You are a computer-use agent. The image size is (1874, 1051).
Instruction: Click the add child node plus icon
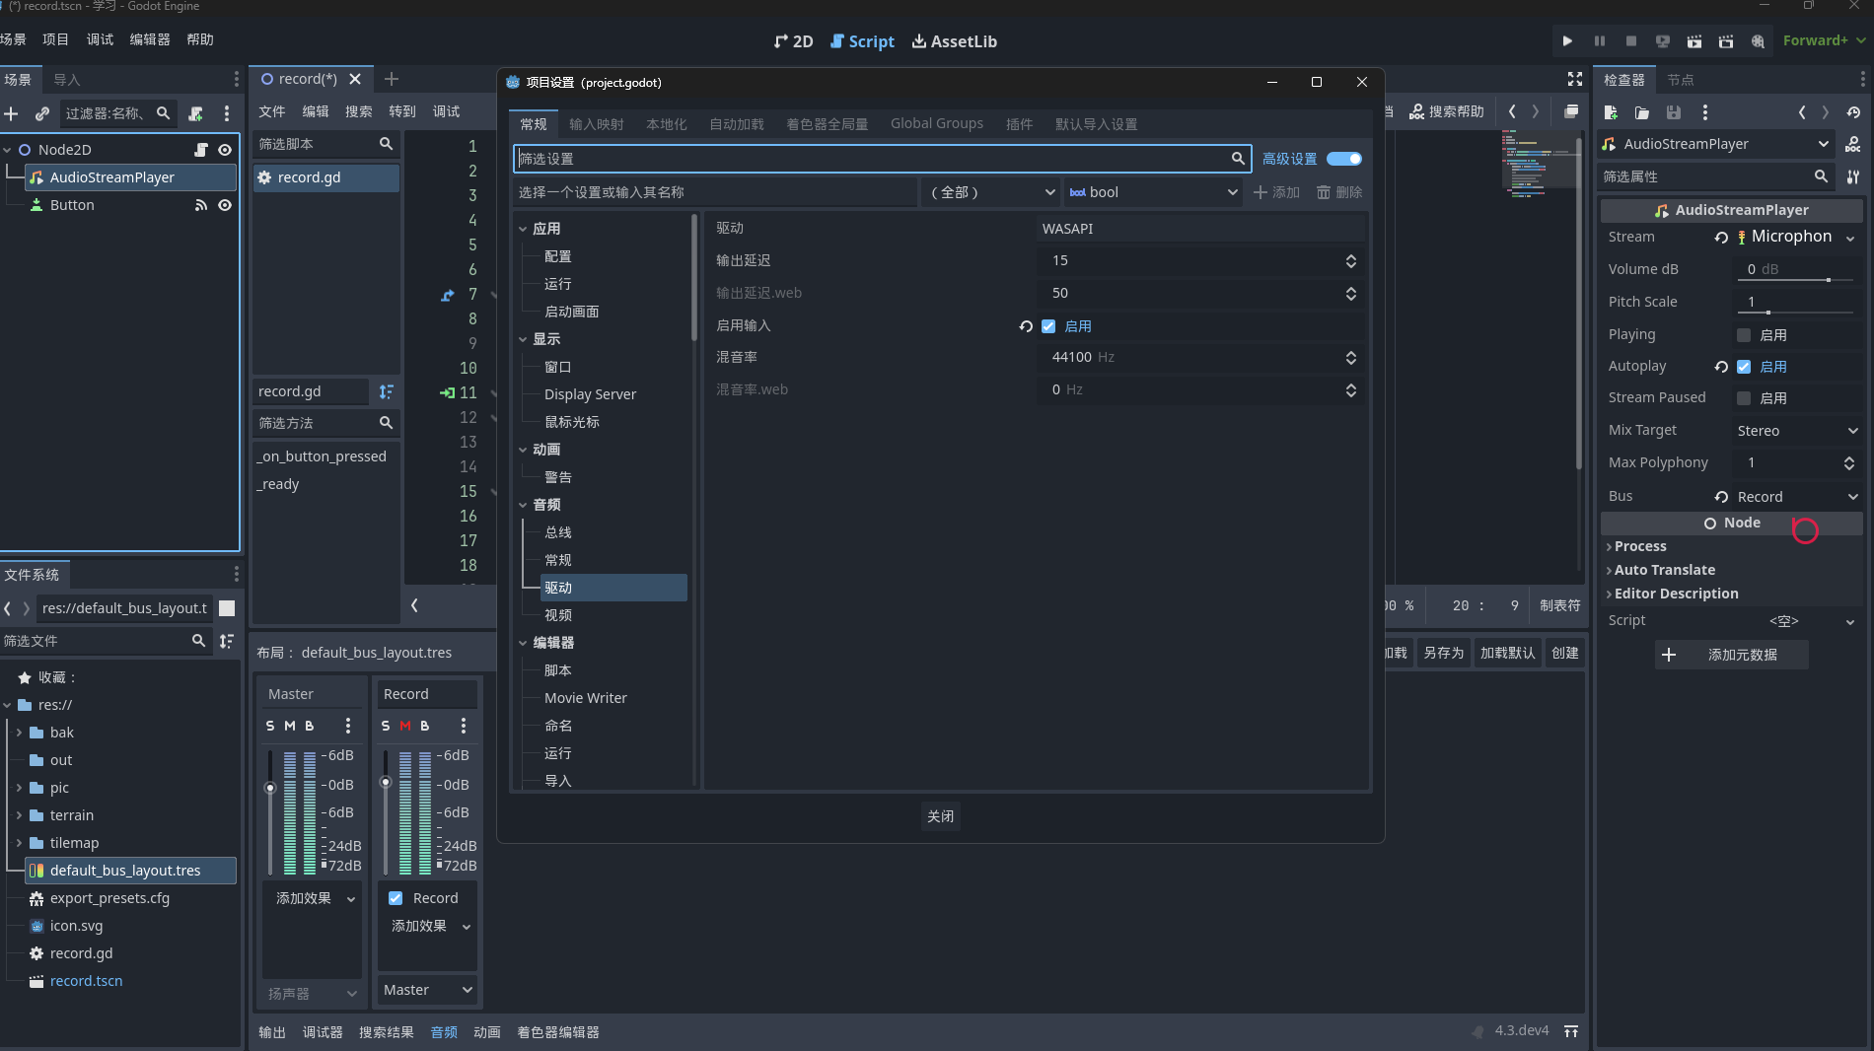pyautogui.click(x=12, y=113)
